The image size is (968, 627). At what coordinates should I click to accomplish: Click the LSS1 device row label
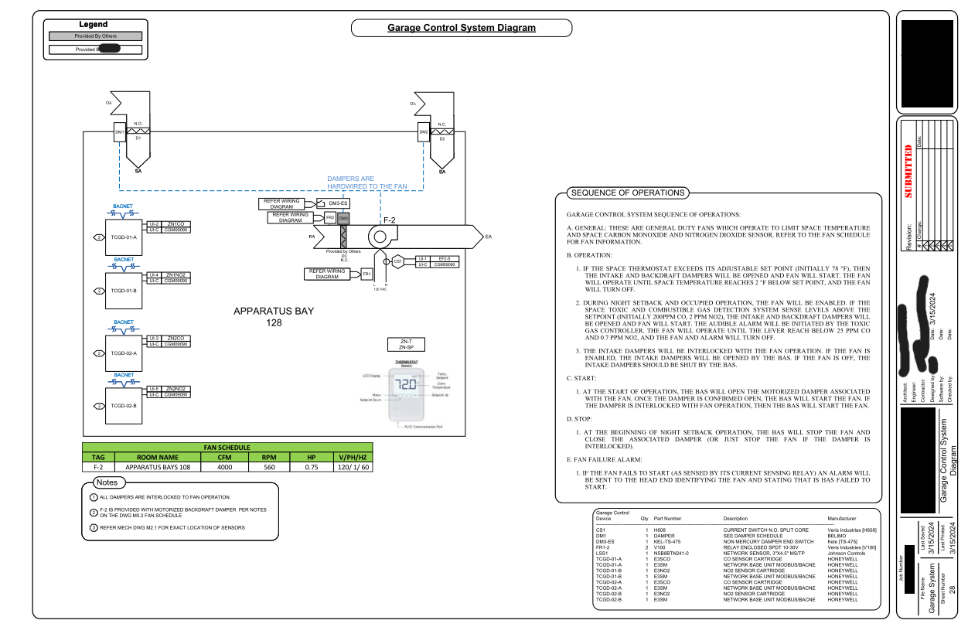[603, 554]
